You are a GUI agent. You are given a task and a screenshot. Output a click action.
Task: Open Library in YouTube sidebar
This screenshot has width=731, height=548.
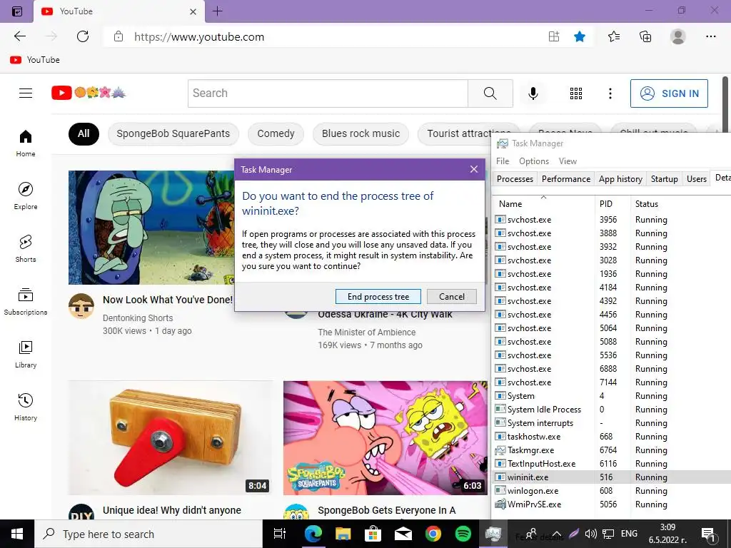[x=26, y=354]
